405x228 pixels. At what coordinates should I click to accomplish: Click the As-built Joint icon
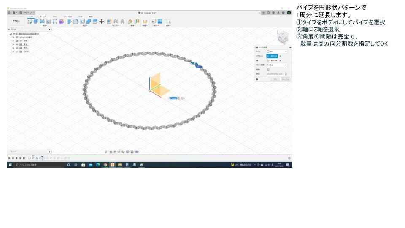tap(122, 22)
